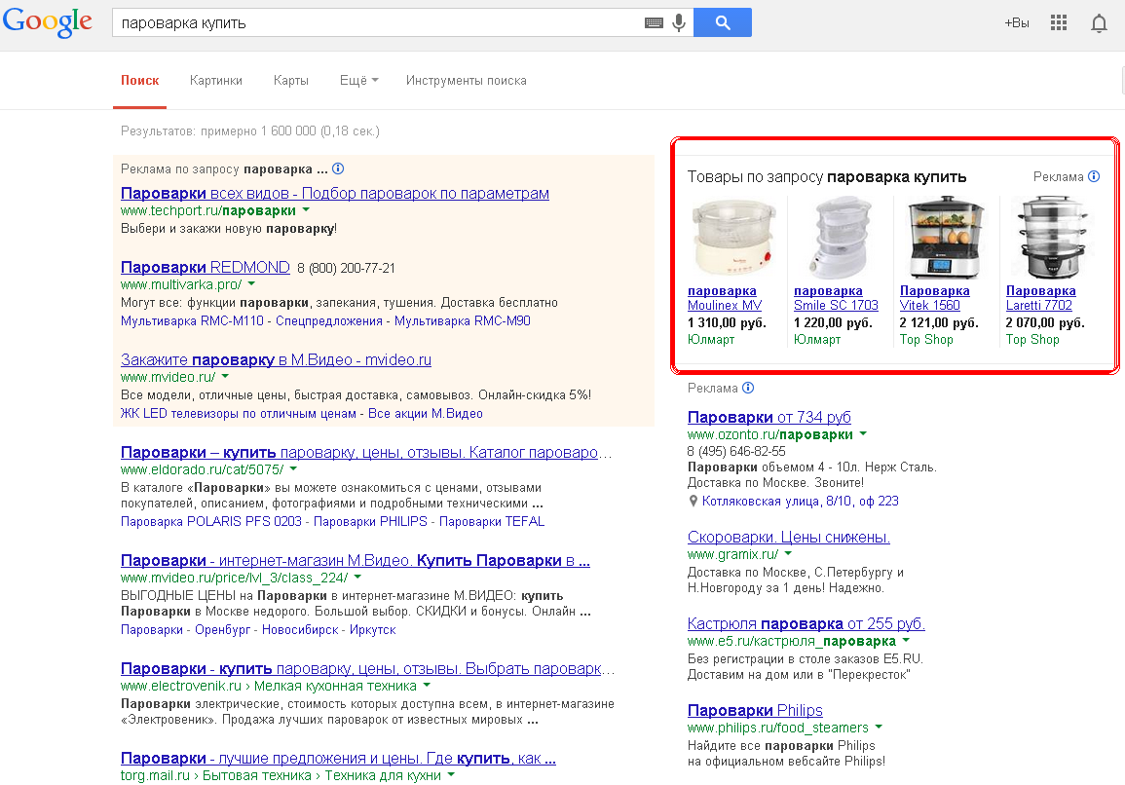Image resolution: width=1125 pixels, height=785 pixels.
Task: Open the eldorado.ru Пароварки result title
Action: (366, 452)
